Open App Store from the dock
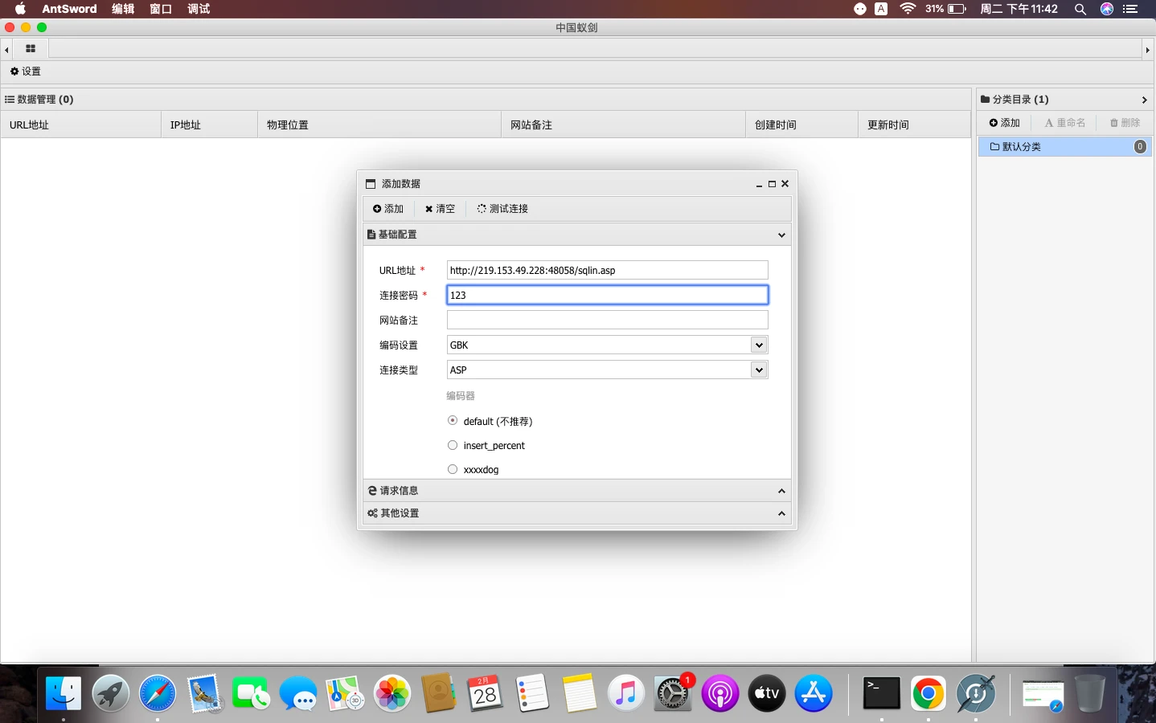1156x723 pixels. (814, 693)
